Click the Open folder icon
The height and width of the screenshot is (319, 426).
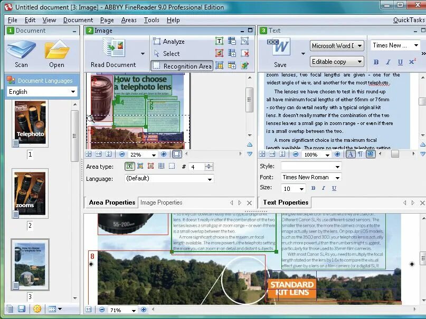pos(57,50)
